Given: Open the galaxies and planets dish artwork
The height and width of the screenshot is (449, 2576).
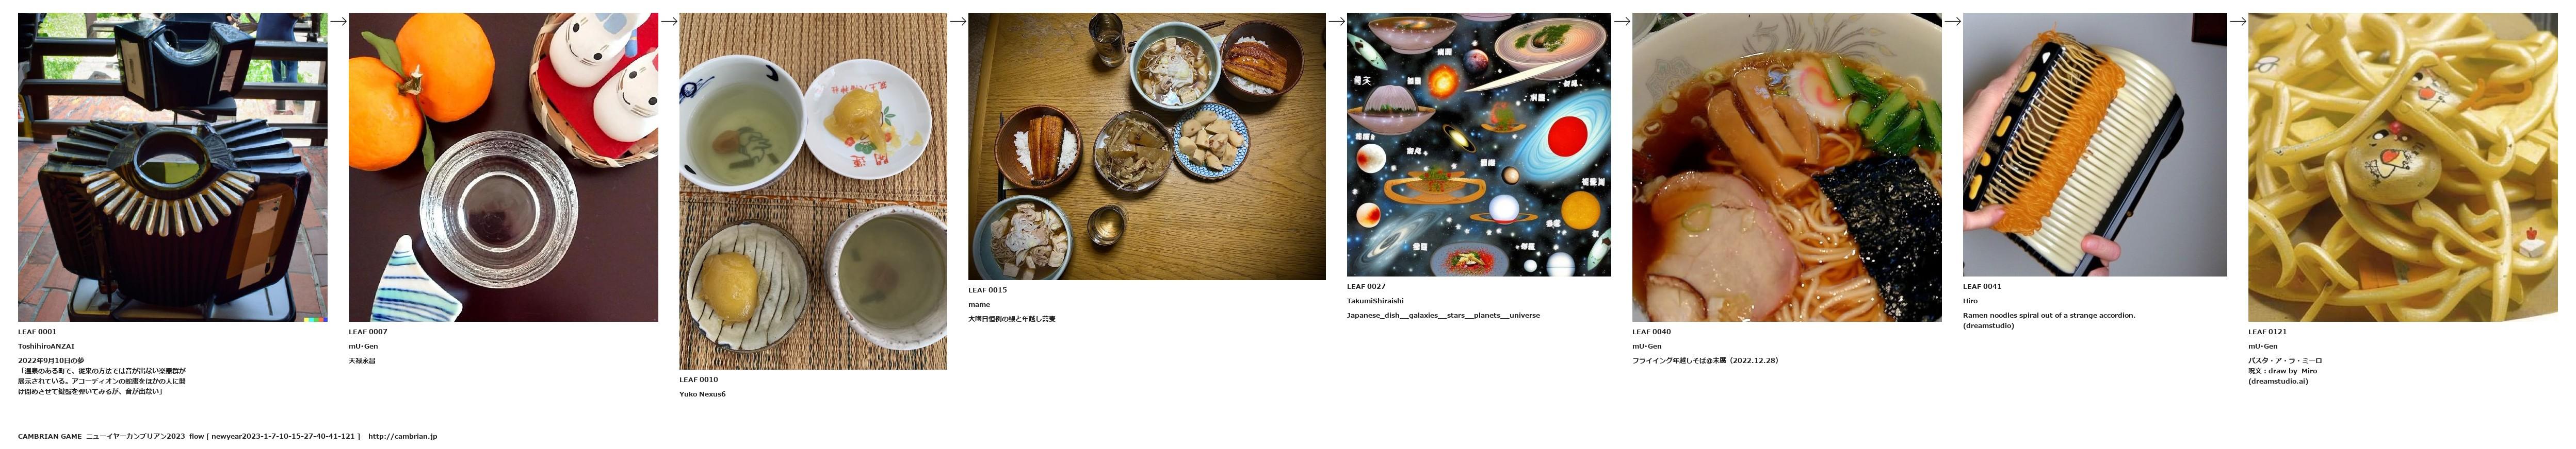Looking at the screenshot, I should coord(1479,145).
